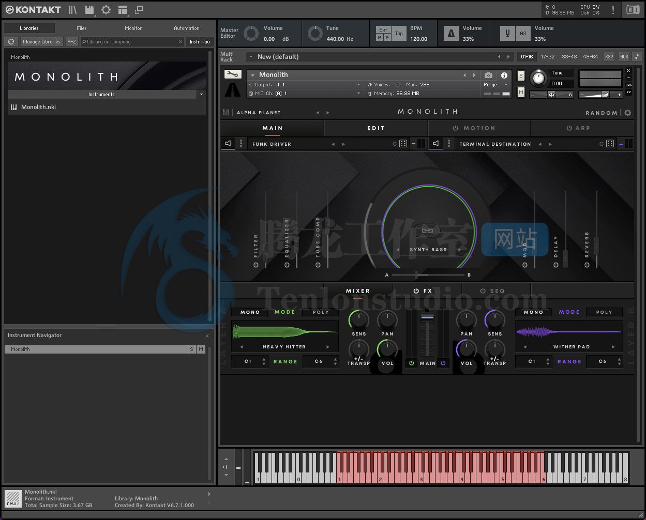Click the AUX button in multi rack
The height and width of the screenshot is (520, 646).
624,57
